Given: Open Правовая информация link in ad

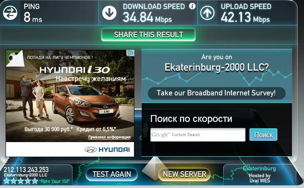Looking at the screenshot, I should point(109,137).
